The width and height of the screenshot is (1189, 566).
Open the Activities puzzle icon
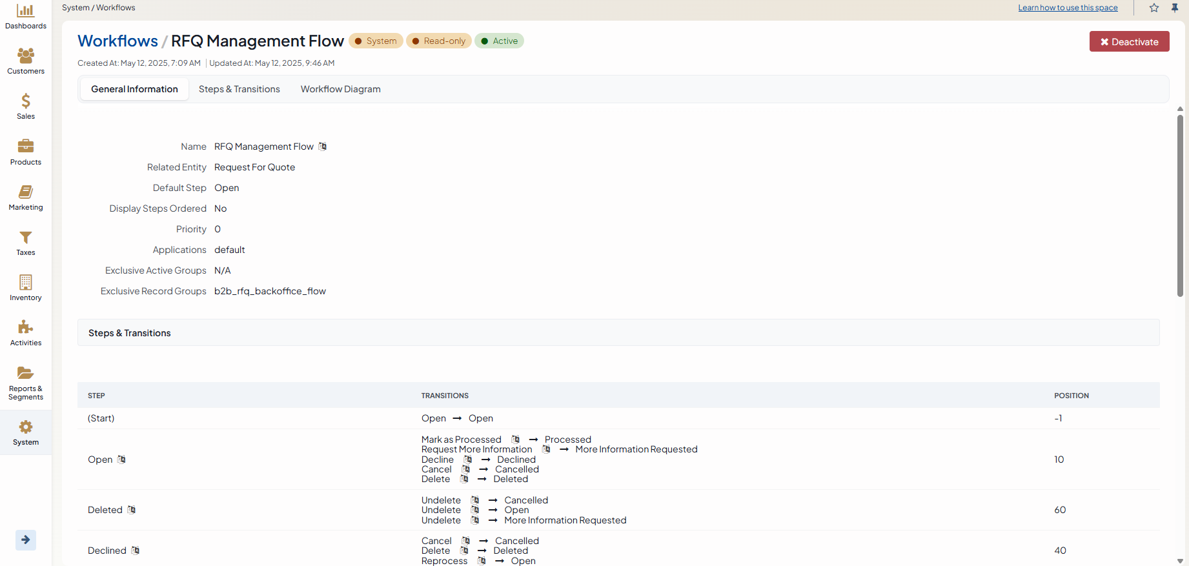click(x=26, y=328)
